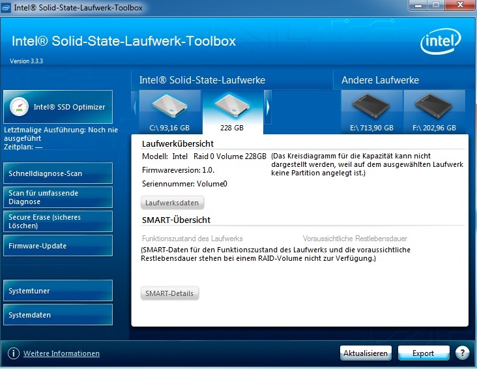Open Laufwerksdaten drive details
This screenshot has height=369, width=477.
point(172,203)
